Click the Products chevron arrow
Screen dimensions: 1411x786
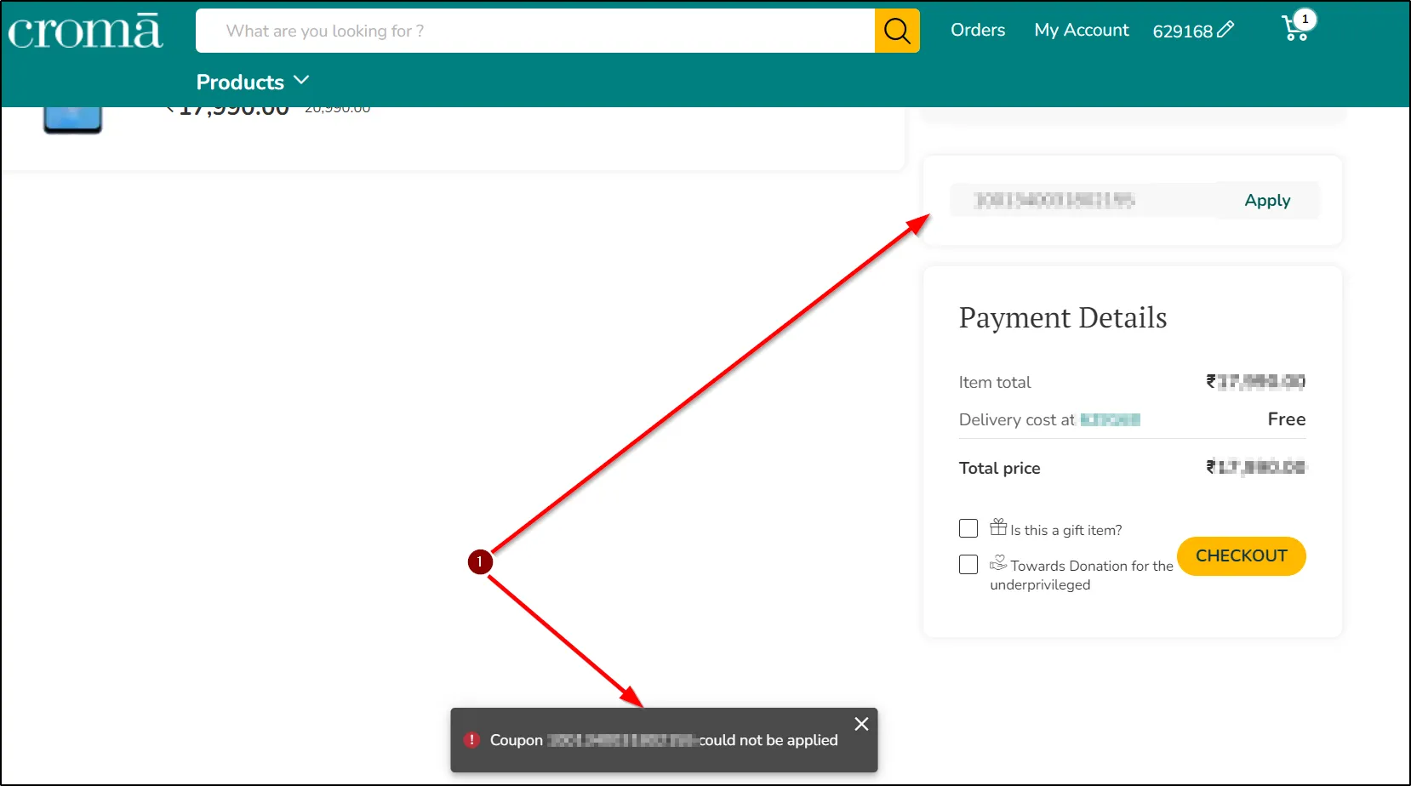pos(301,80)
